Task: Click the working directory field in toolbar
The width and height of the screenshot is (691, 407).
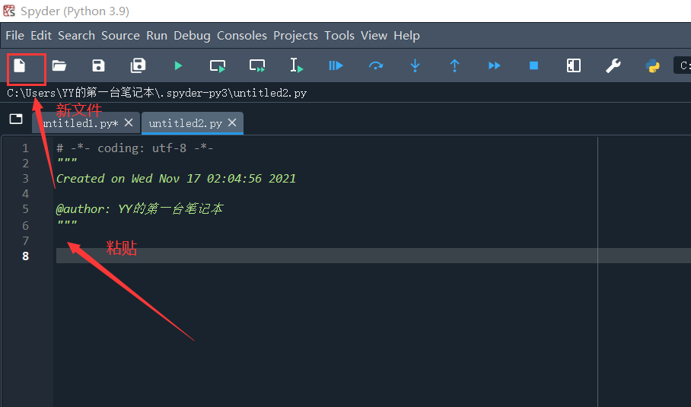Action: (682, 65)
